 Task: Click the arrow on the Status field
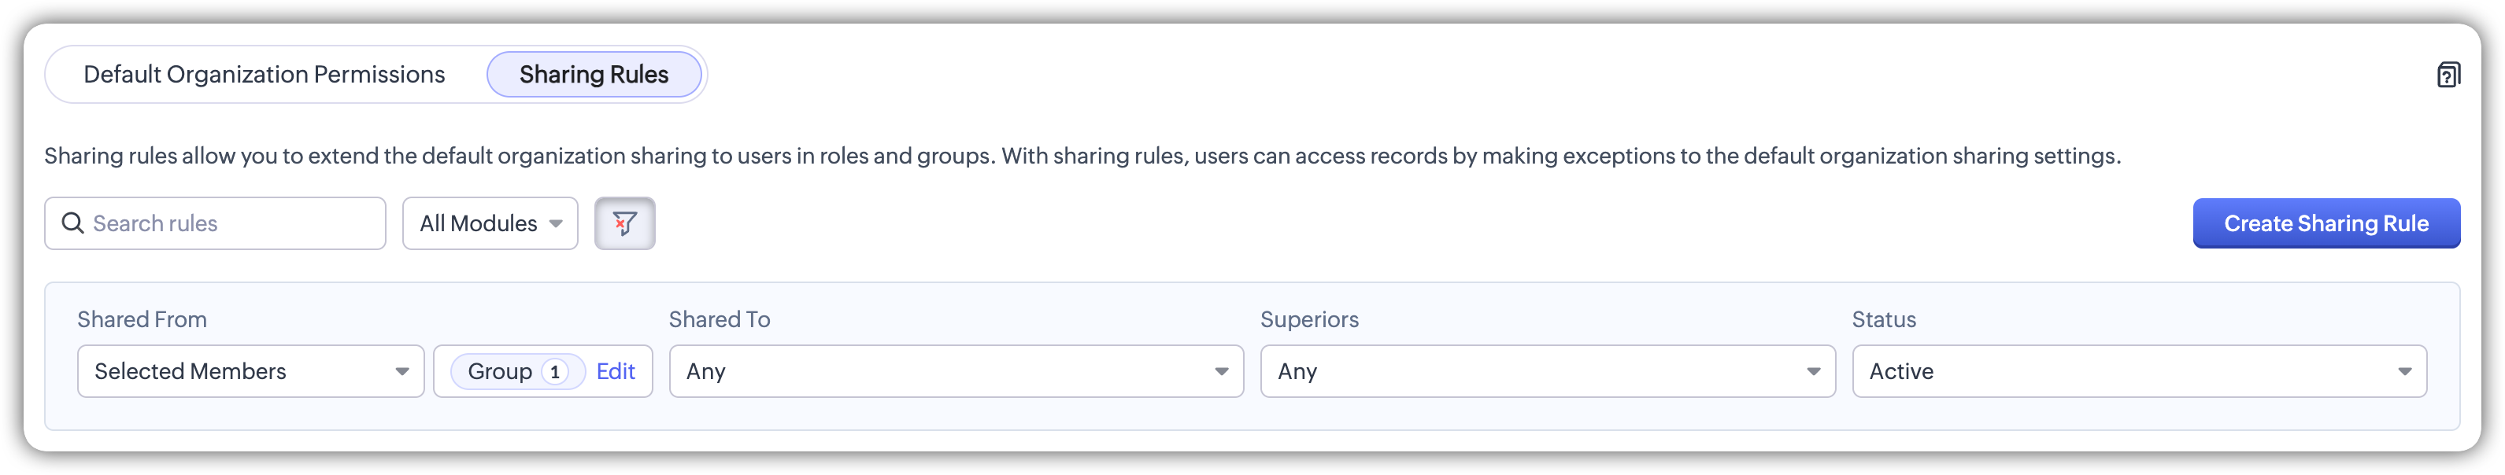pos(2404,372)
